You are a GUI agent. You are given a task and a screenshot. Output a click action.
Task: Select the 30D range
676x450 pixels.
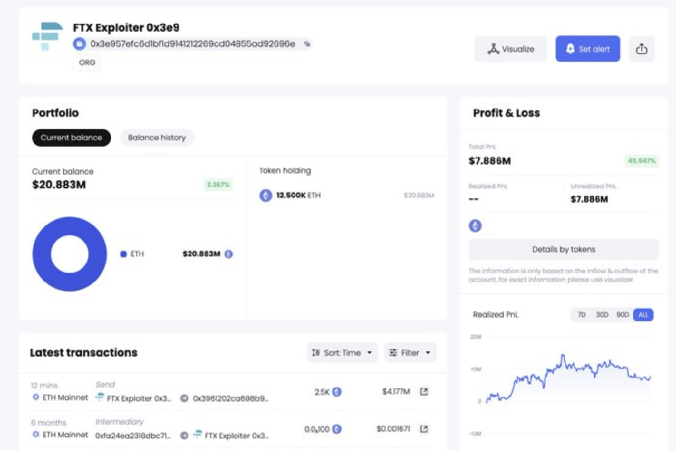(602, 315)
